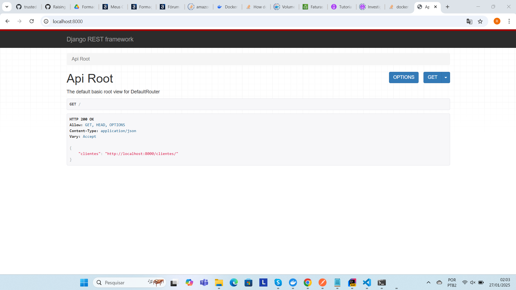The width and height of the screenshot is (516, 290).
Task: Switch to the 'Fórum' tab
Action: [170, 7]
